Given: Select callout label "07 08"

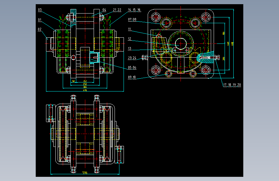Looking at the screenshot, I should click(132, 19).
